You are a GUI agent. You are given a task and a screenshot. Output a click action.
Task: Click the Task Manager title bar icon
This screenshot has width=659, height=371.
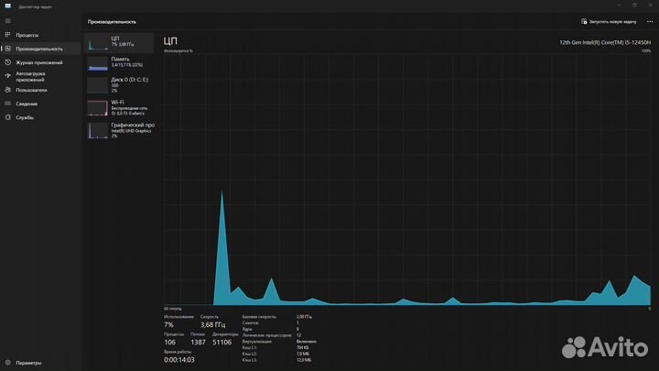(x=7, y=5)
